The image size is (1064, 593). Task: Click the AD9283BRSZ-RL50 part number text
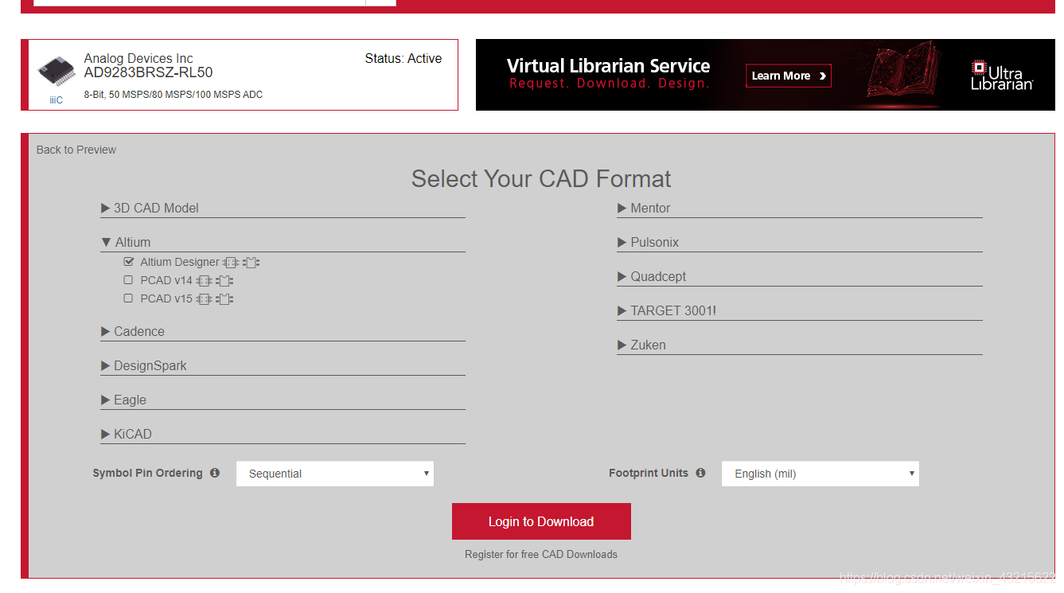[x=149, y=72]
